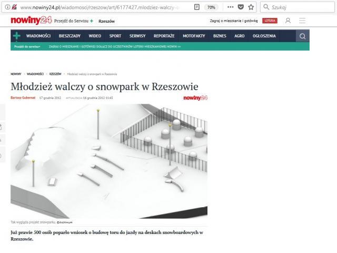337x253 pixels.
Task: Click the 70% zoom level indicator
Action: coord(211,7)
